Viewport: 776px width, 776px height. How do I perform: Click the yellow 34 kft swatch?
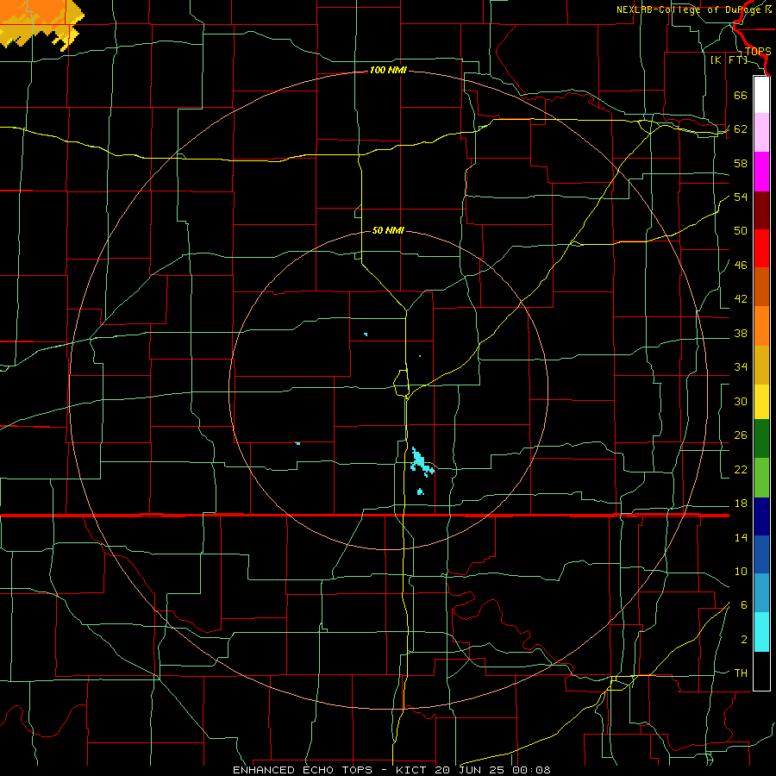coord(761,402)
